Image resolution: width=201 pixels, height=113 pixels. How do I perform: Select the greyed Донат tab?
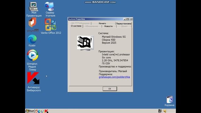coord(124,26)
